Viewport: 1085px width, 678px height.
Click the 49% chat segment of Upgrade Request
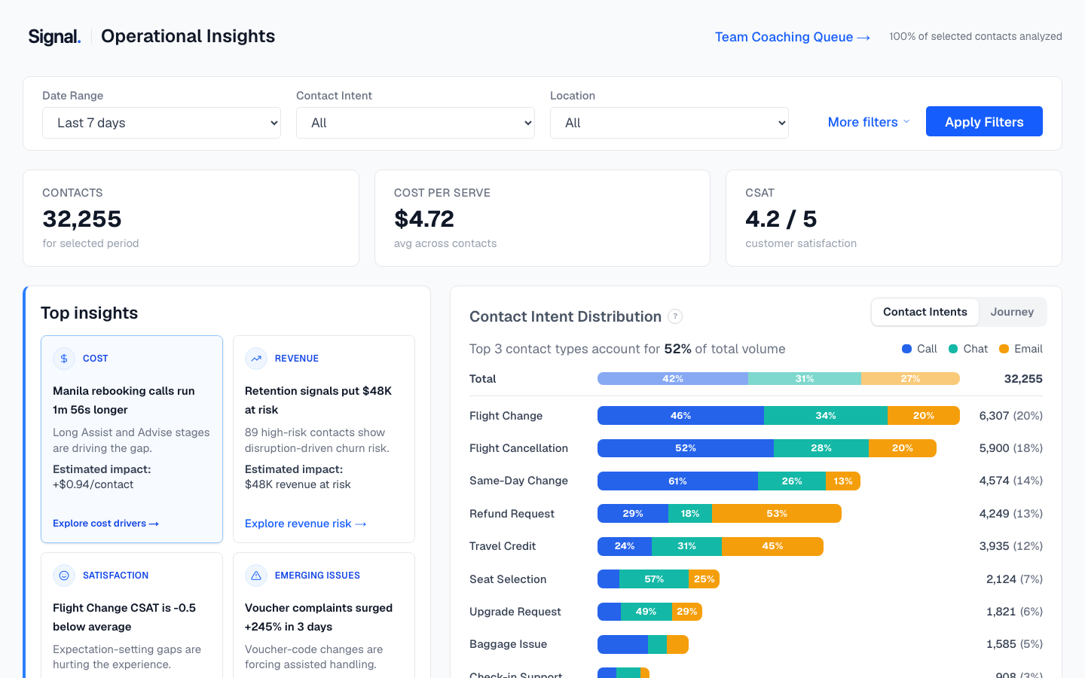[x=646, y=612]
